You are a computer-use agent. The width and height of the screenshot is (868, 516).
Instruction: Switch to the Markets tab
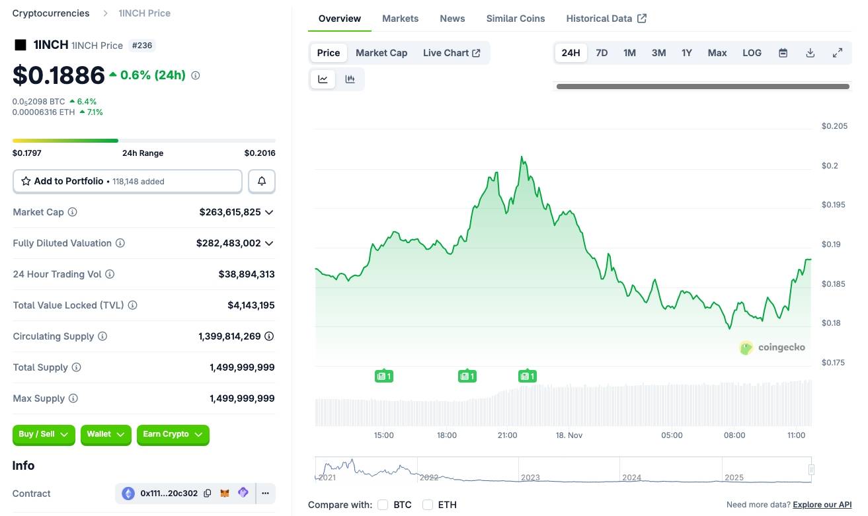click(x=400, y=18)
